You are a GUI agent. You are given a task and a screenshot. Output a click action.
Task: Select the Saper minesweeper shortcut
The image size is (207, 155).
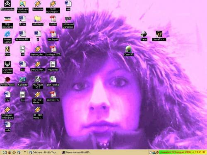pos(144,34)
